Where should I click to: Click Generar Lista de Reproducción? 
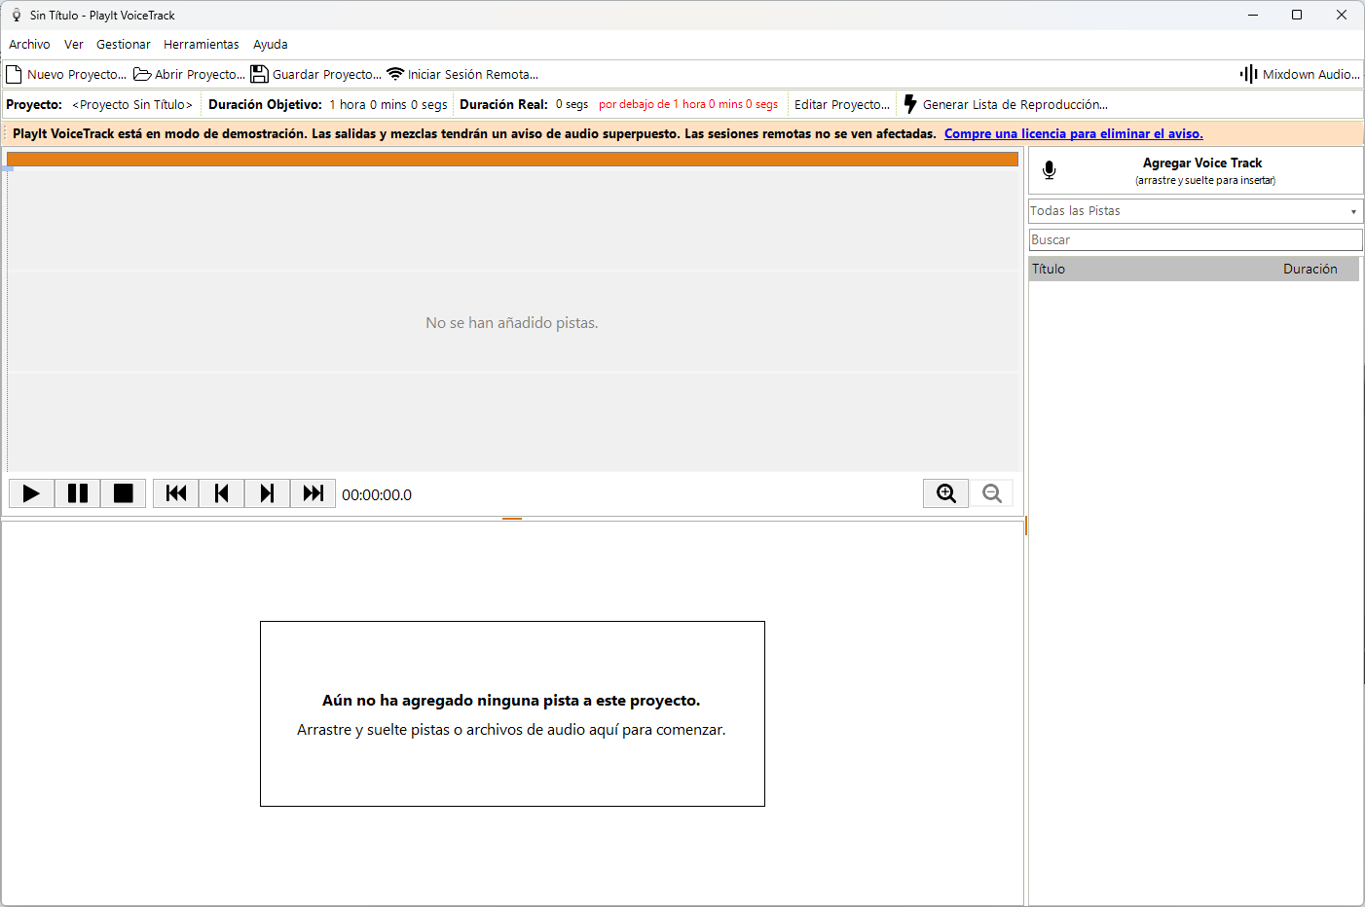tap(1006, 104)
